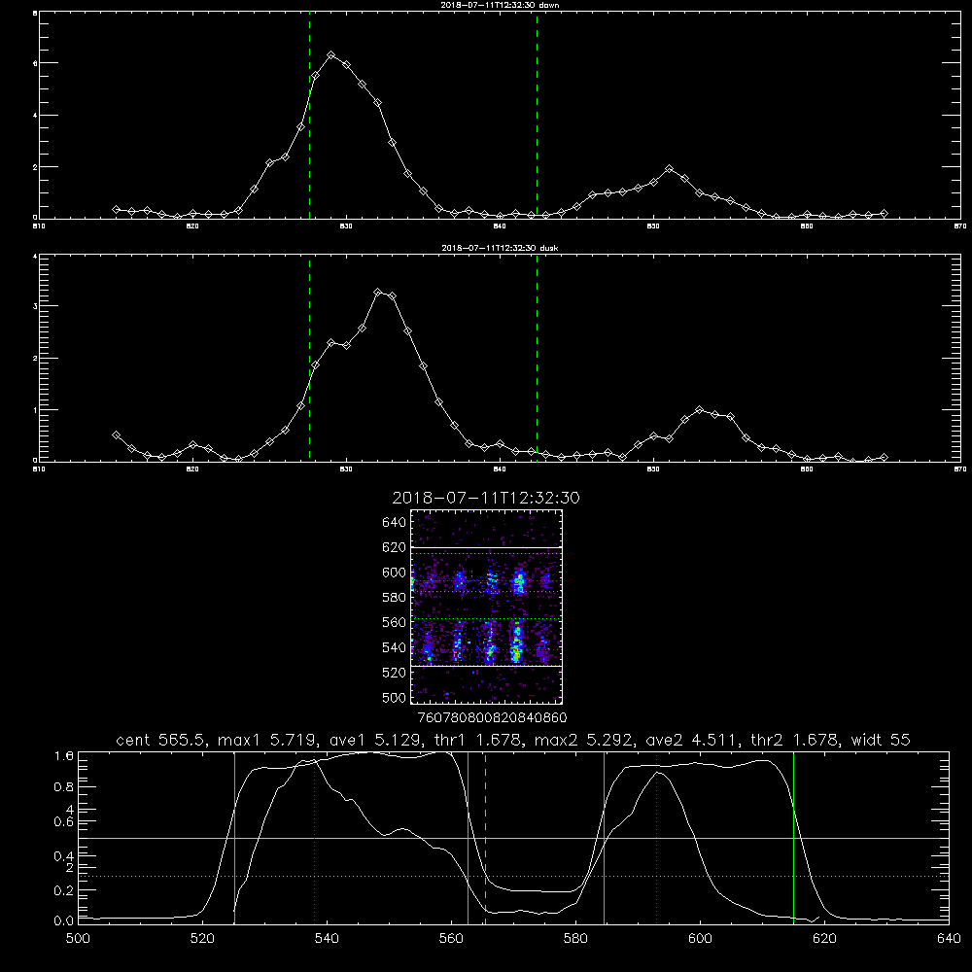Click the '0.8' label on bottom y-axis
Viewport: 972px width, 972px height.
tap(64, 787)
